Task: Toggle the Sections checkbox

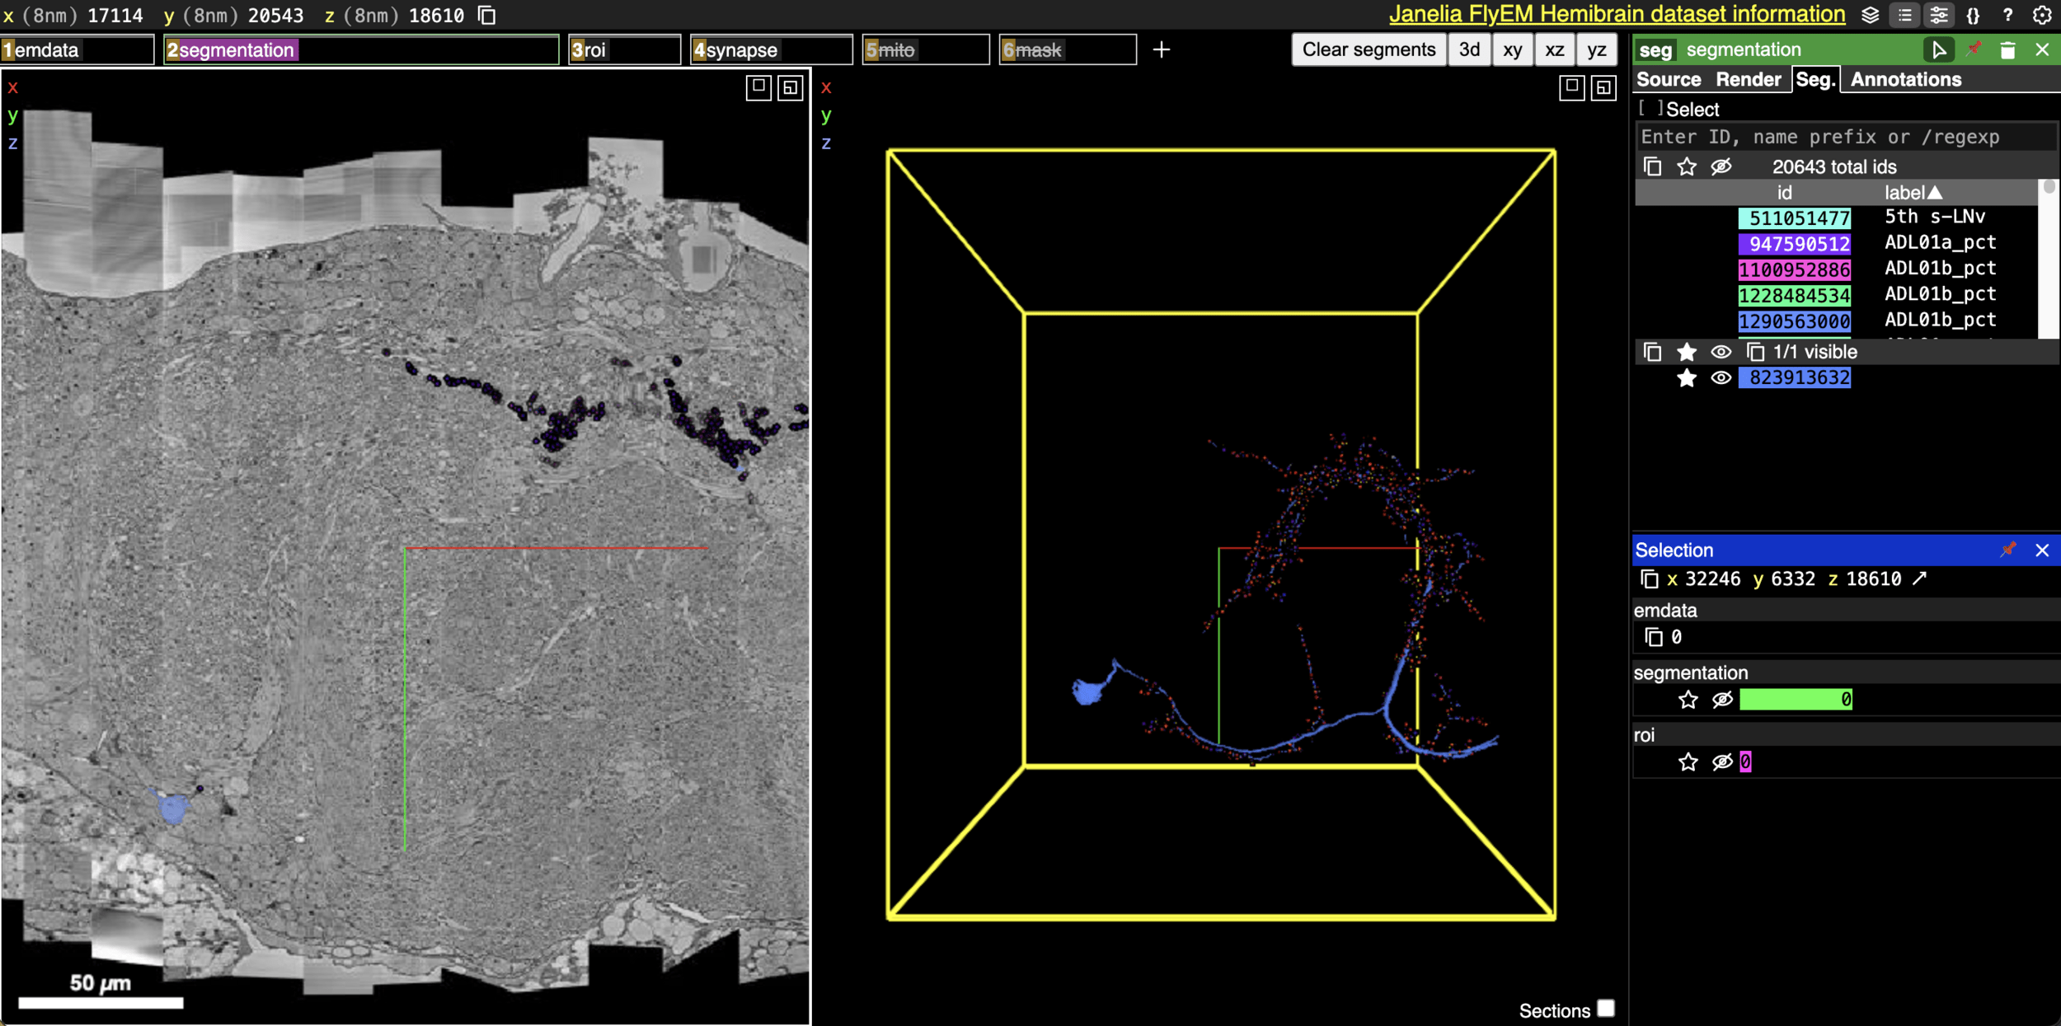Action: coord(1605,1009)
